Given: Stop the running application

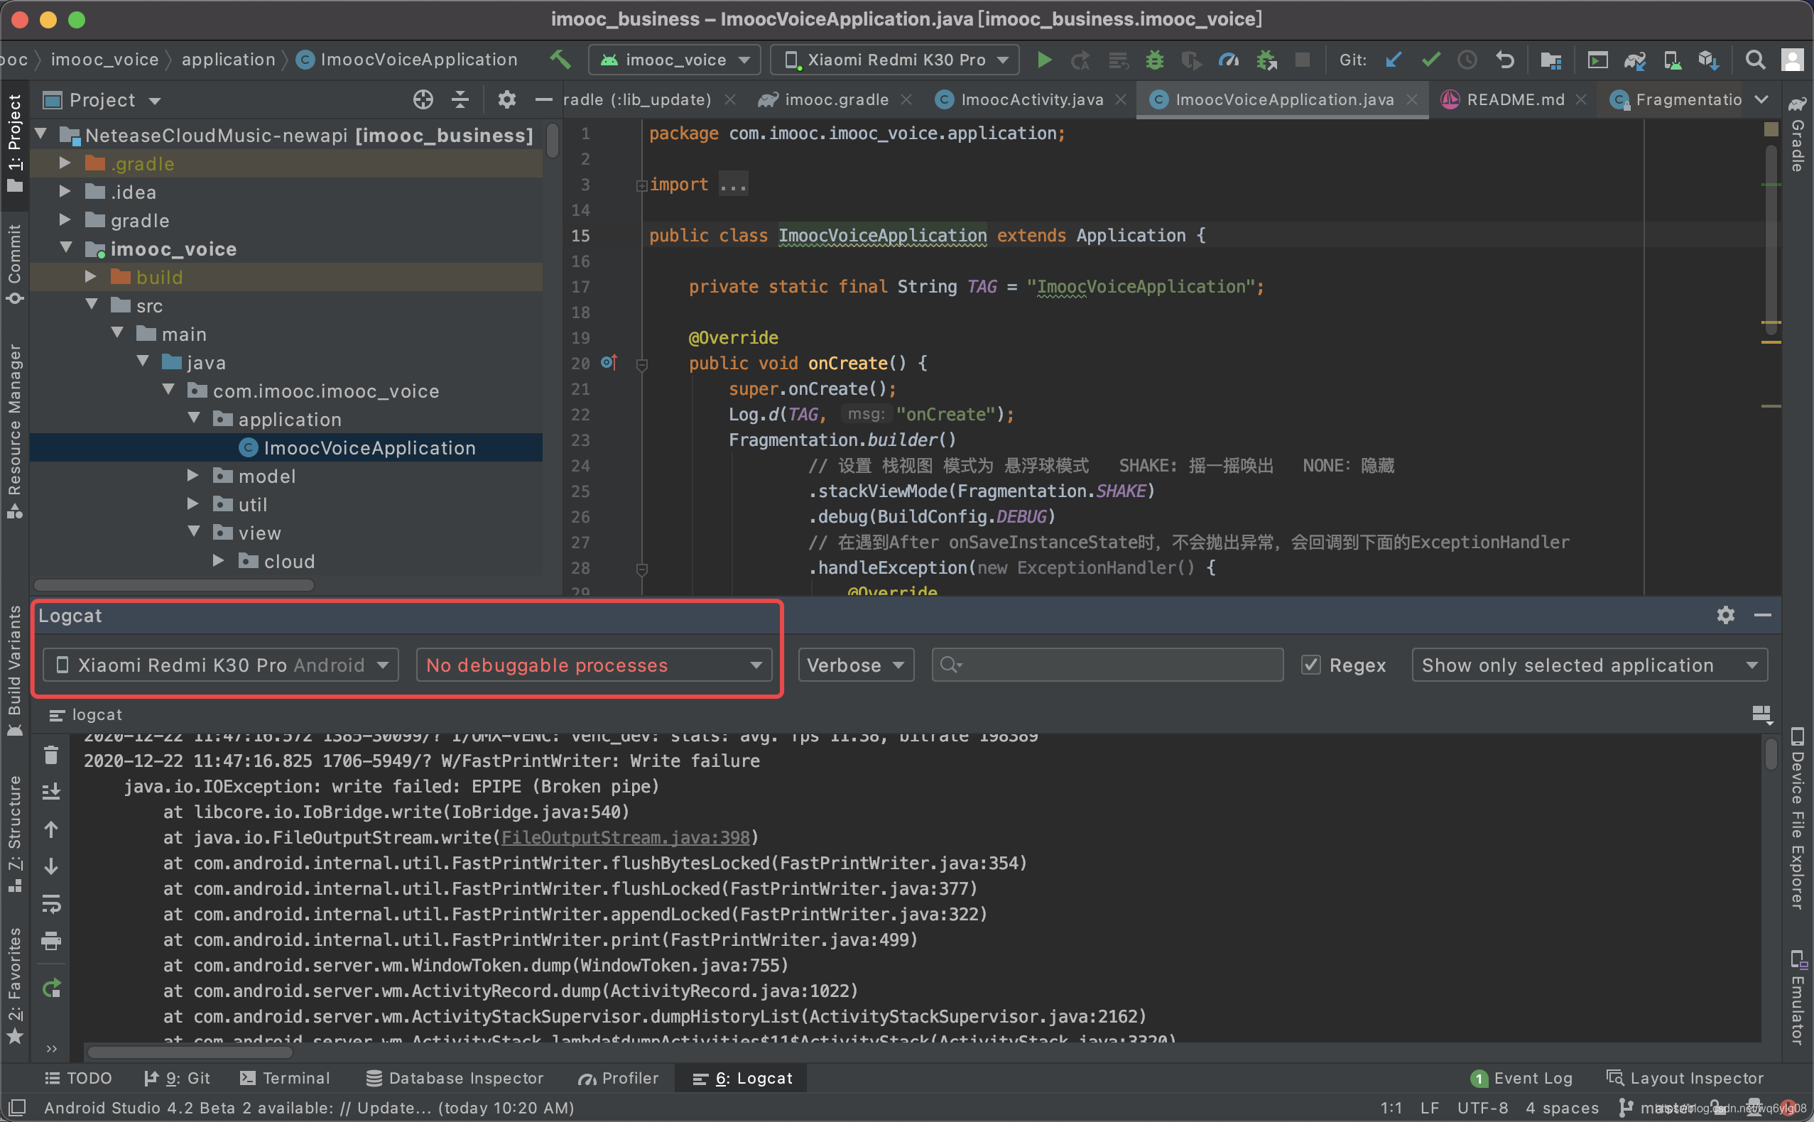Looking at the screenshot, I should tap(1302, 60).
